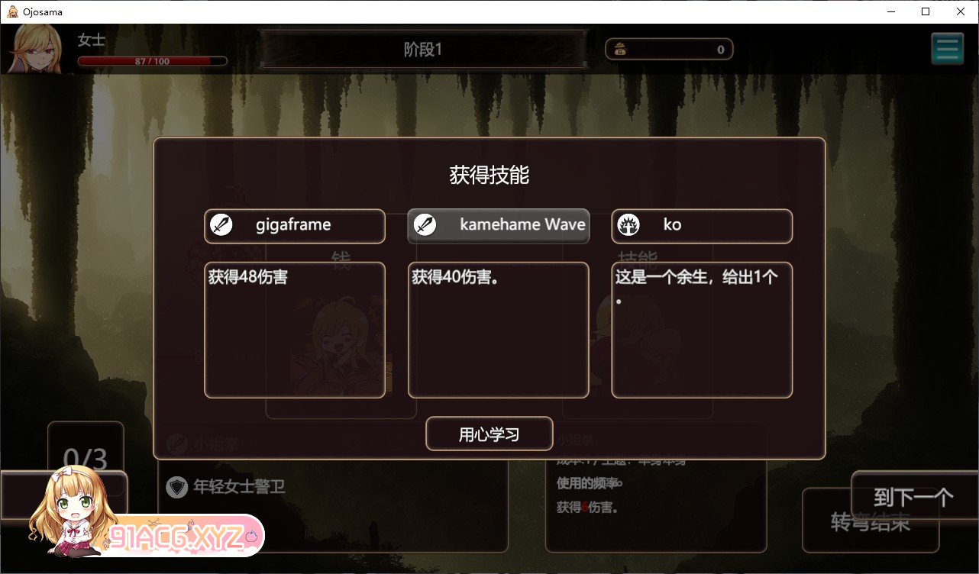Image resolution: width=979 pixels, height=574 pixels.
Task: Click the Ojosama app icon in title bar
Action: click(x=12, y=11)
